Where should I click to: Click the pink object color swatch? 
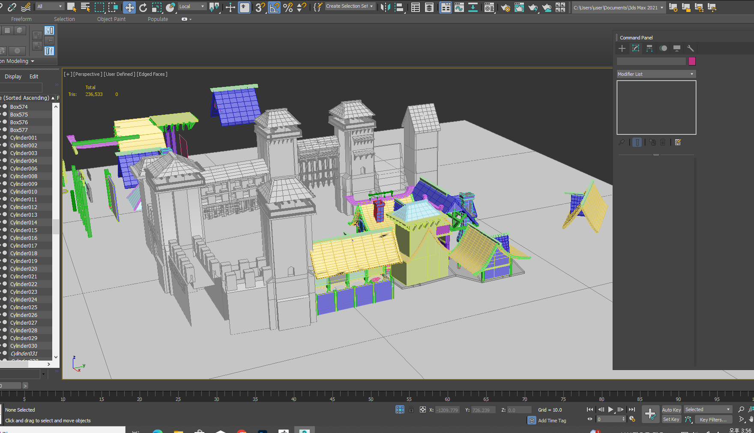pos(692,61)
